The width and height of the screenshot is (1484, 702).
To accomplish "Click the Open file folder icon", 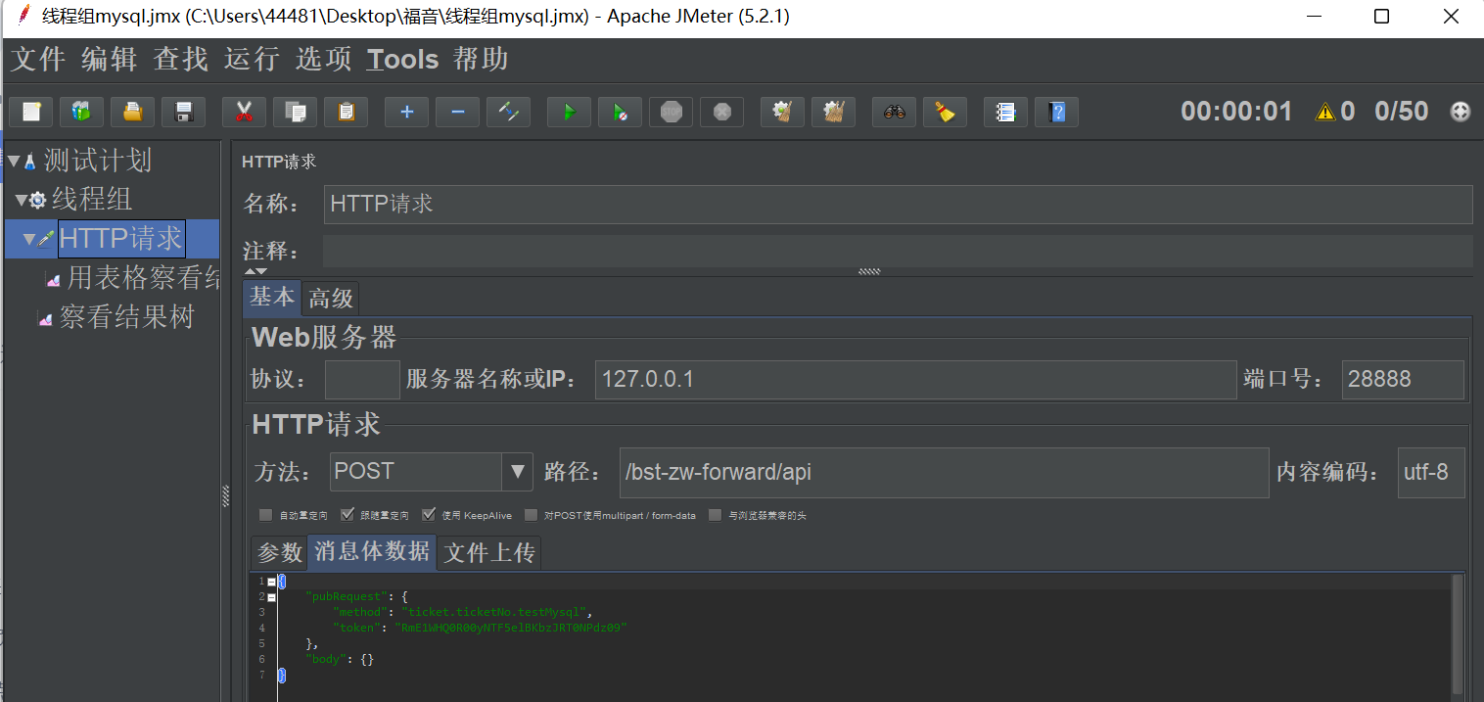I will 132,112.
